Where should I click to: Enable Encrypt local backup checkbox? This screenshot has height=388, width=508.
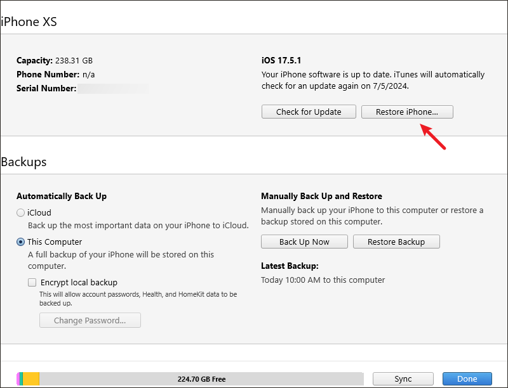pos(32,283)
